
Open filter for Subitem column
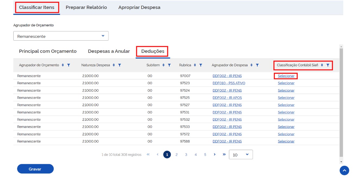pyautogui.click(x=169, y=65)
